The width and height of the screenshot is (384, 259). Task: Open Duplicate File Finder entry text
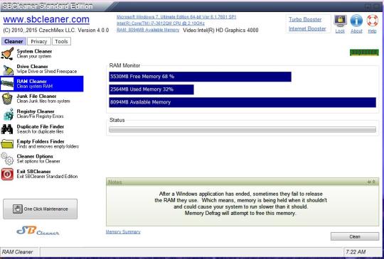coord(41,129)
